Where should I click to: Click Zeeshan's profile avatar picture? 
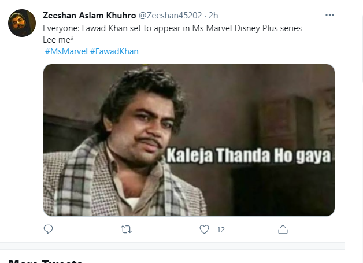tap(20, 22)
